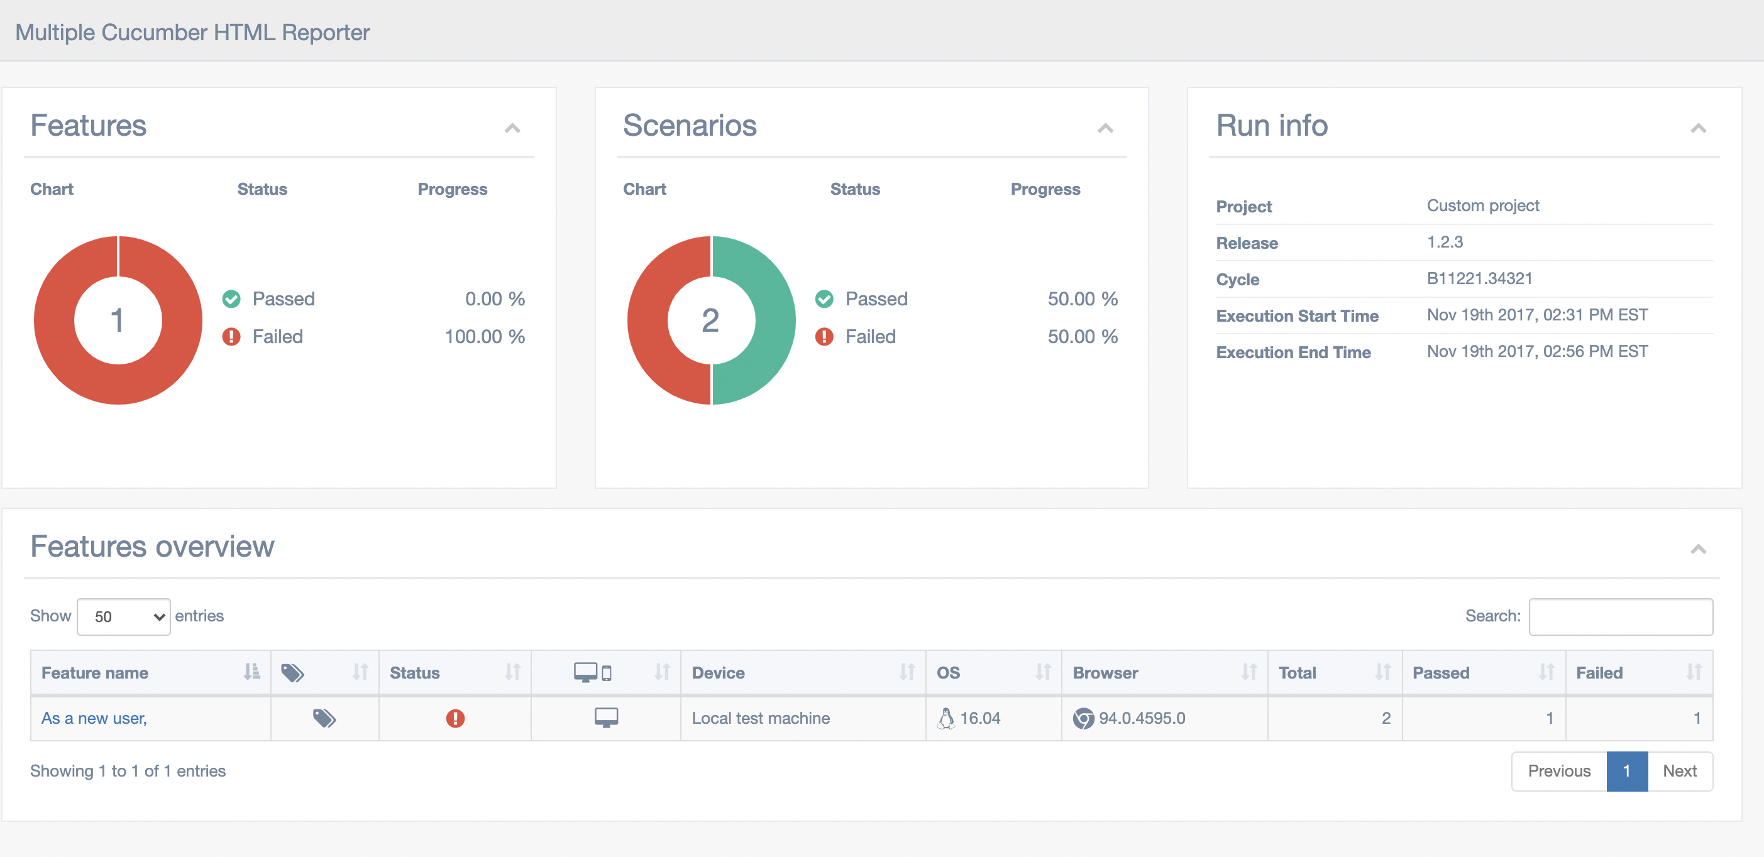
Task: Click the Chrome browser icon
Action: coord(1083,718)
